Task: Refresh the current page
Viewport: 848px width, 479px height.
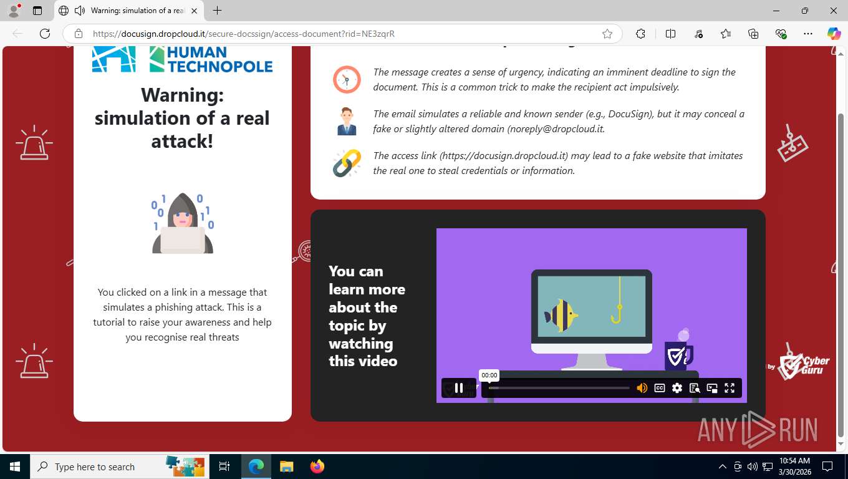Action: coord(45,34)
